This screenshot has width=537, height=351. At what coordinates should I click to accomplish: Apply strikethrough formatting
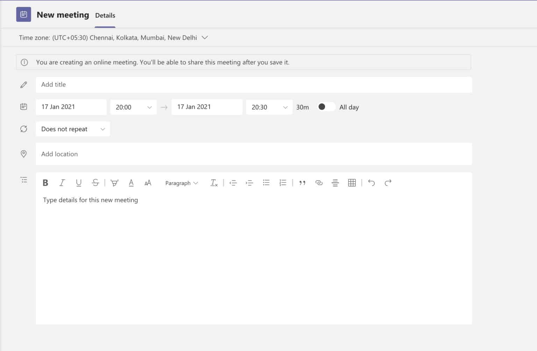[95, 182]
